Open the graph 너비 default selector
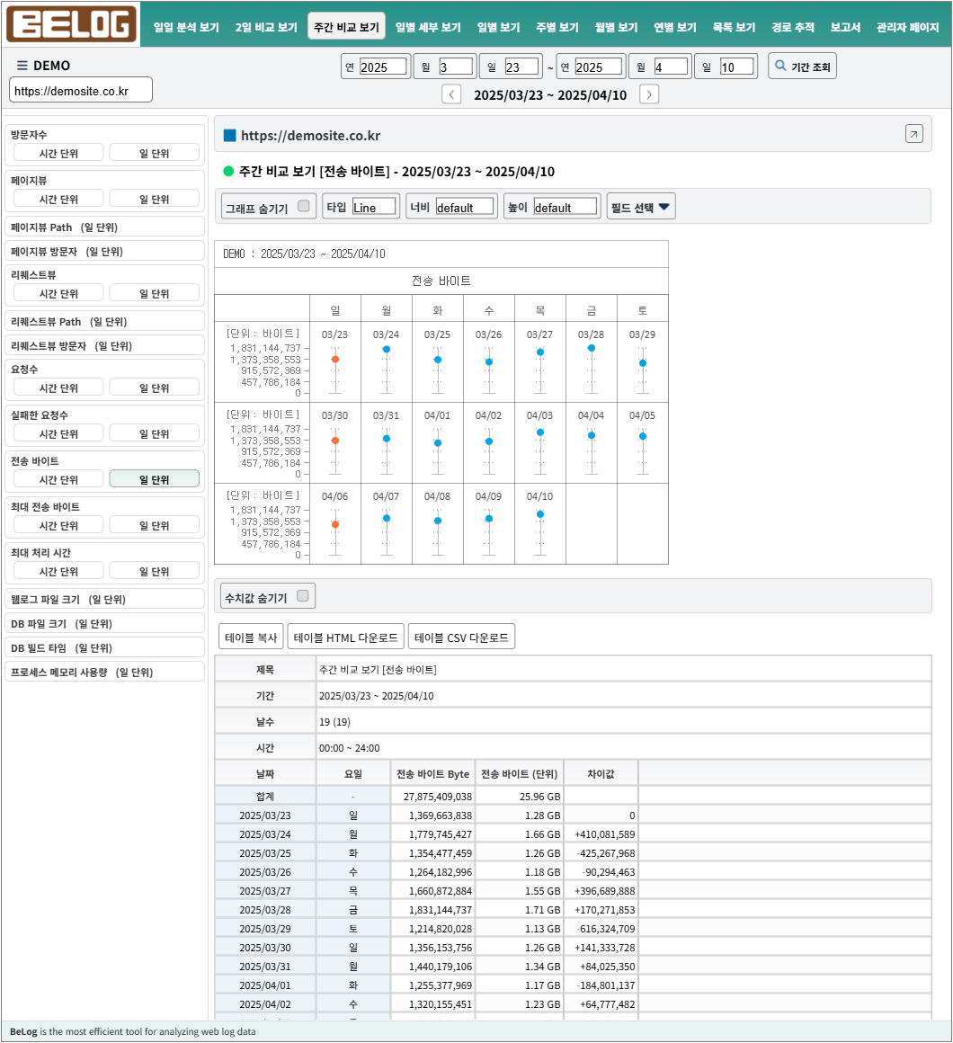 click(464, 207)
